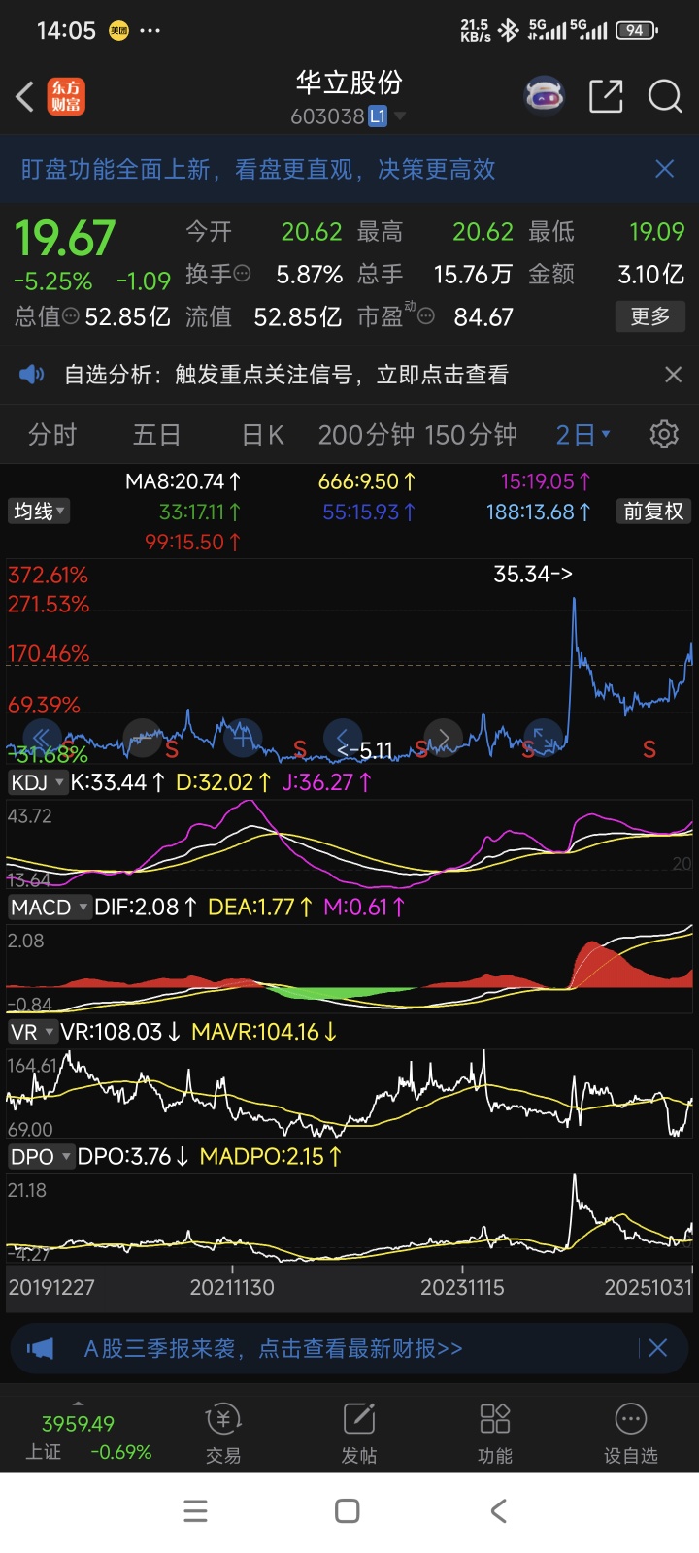Tap the MA8:20.74 value
Image resolution: width=699 pixels, height=1553 pixels.
pyautogui.click(x=183, y=481)
